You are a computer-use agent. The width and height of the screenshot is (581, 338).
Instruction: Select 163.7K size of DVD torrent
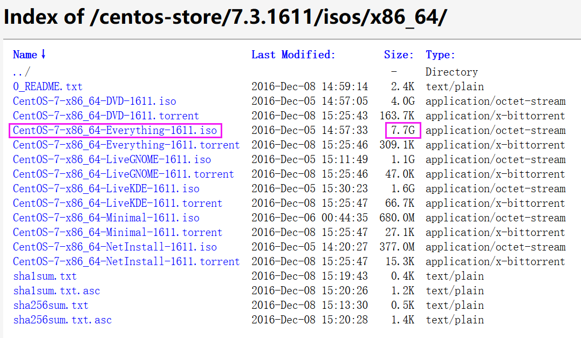397,116
